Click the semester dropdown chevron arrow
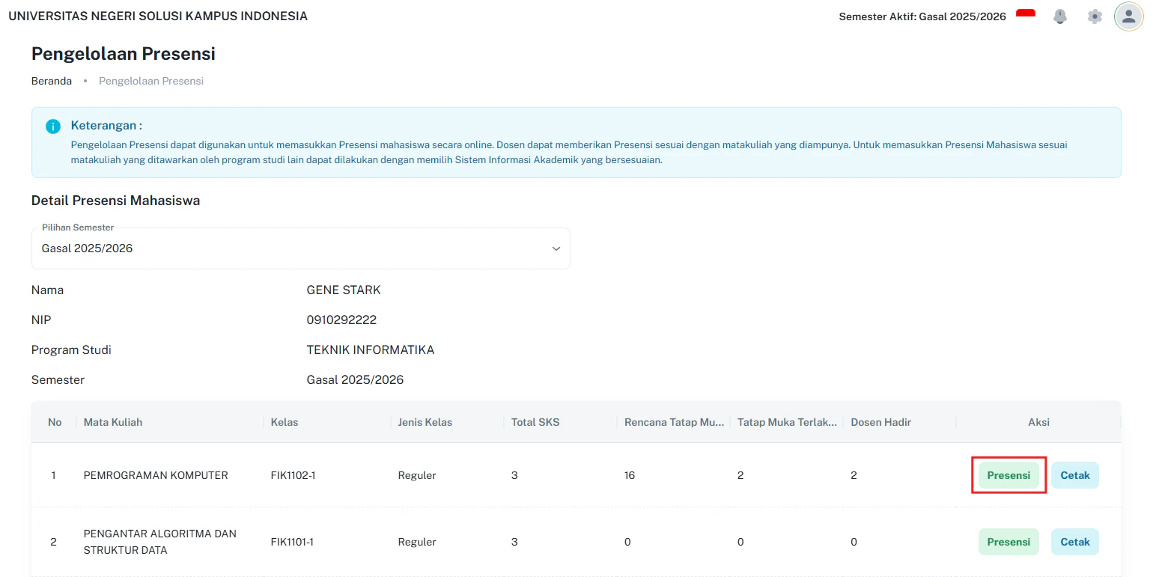 click(x=556, y=248)
